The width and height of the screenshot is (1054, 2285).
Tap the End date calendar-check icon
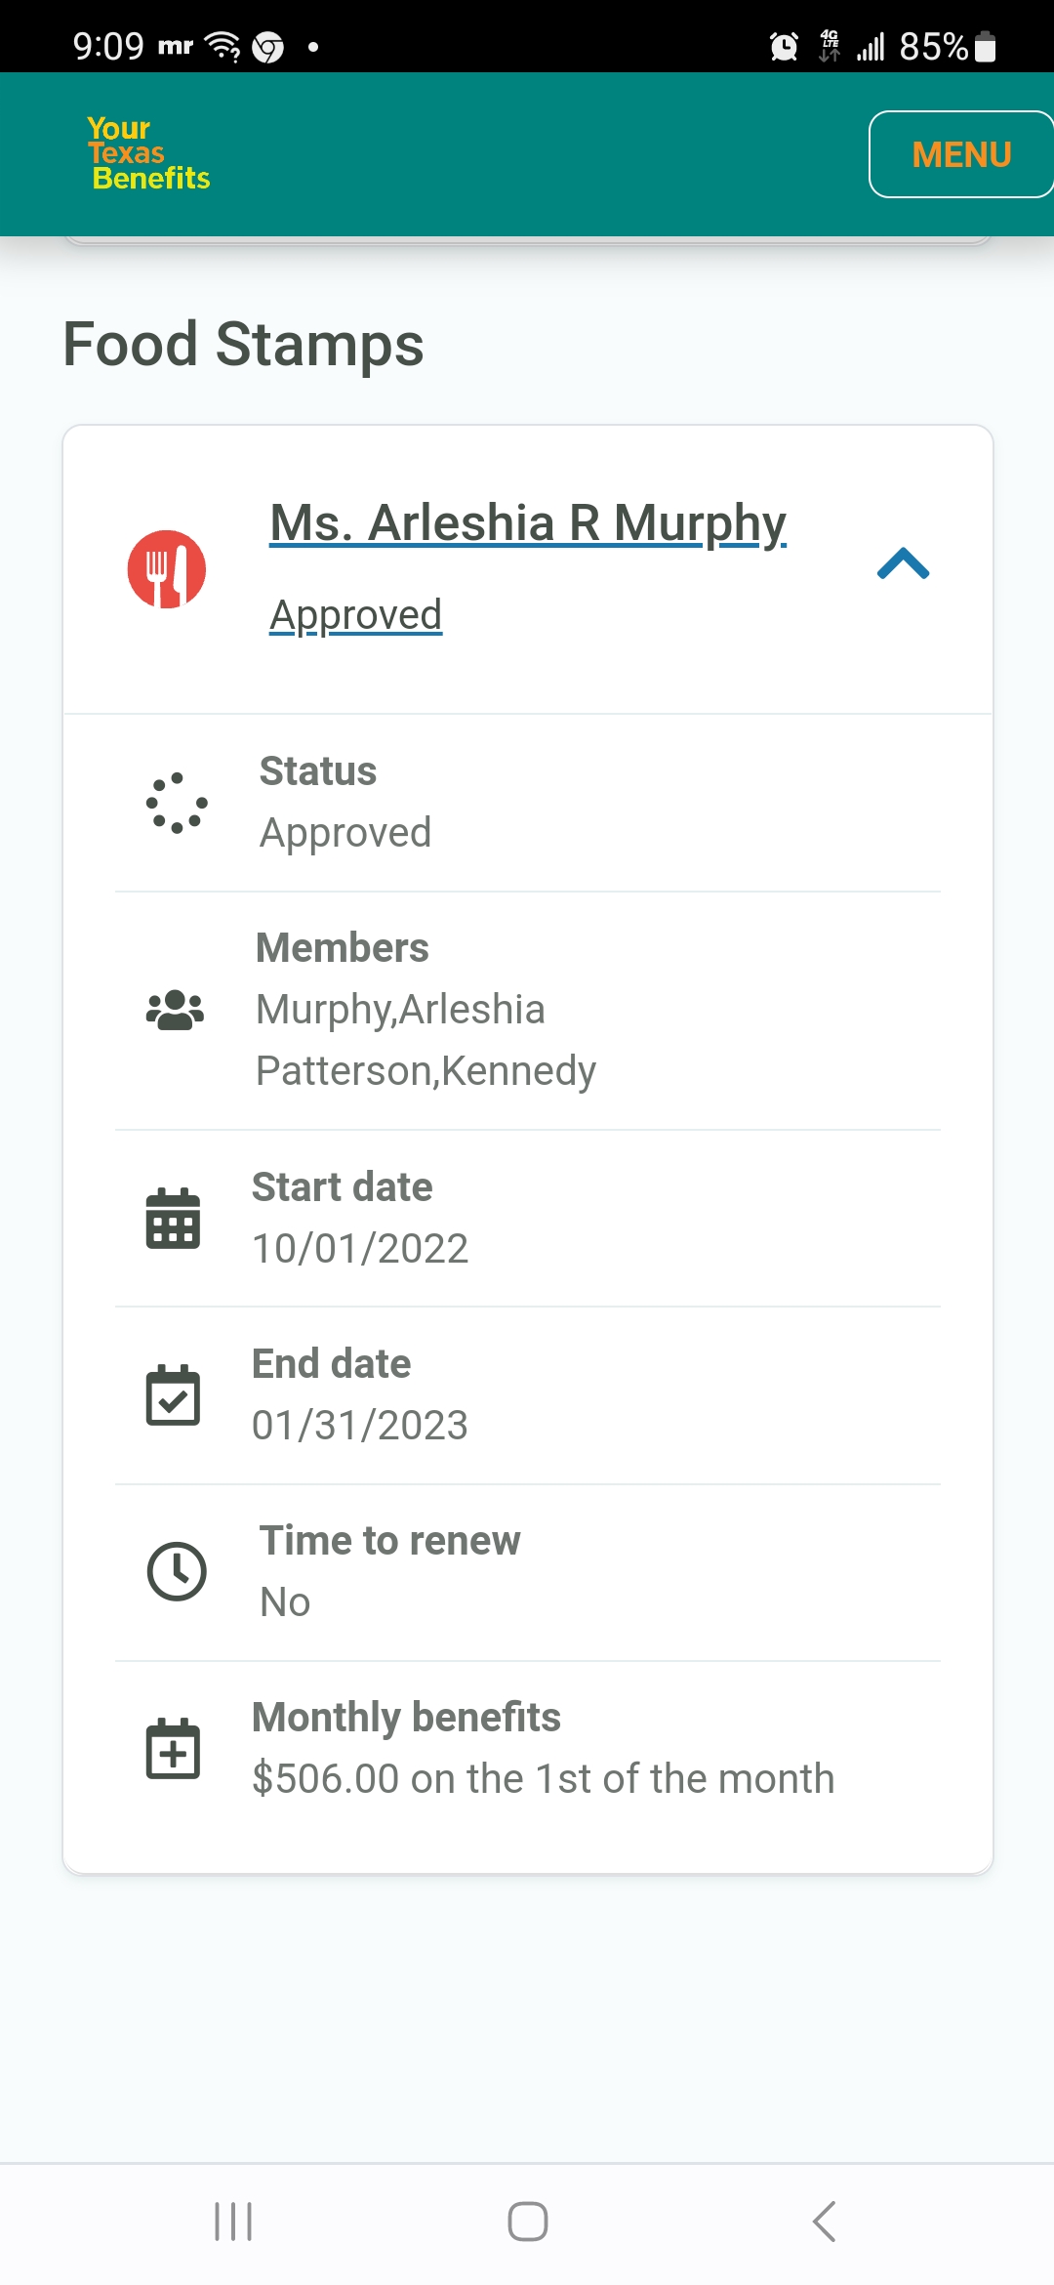coord(173,1394)
